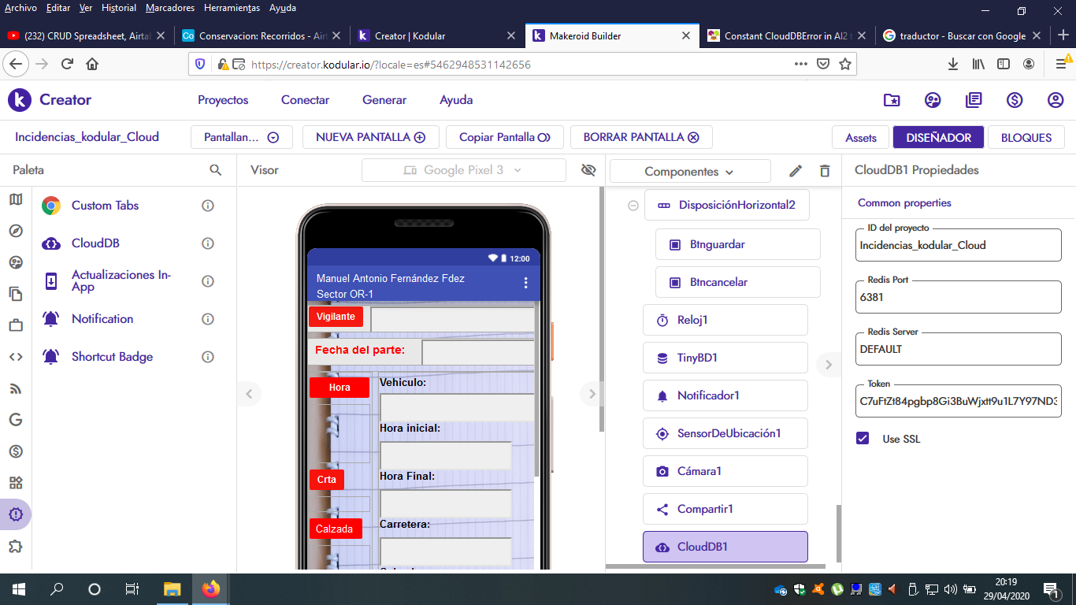Open the Google Pixel 3 device dropdown
The height and width of the screenshot is (605, 1076).
point(463,170)
